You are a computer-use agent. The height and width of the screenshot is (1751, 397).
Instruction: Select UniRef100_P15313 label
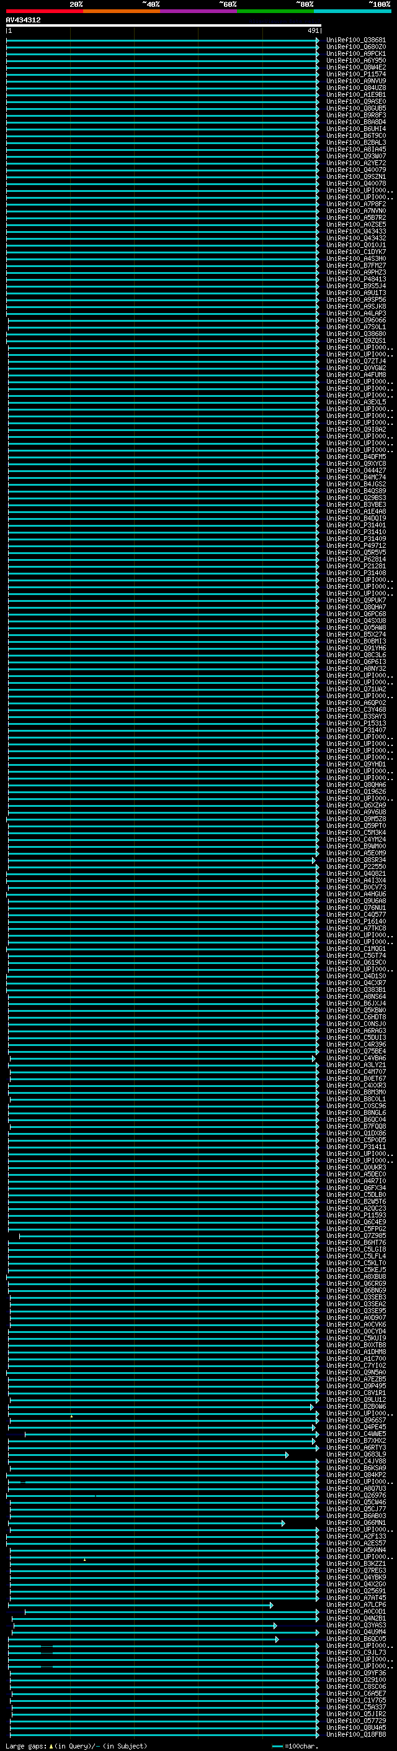coord(356,723)
